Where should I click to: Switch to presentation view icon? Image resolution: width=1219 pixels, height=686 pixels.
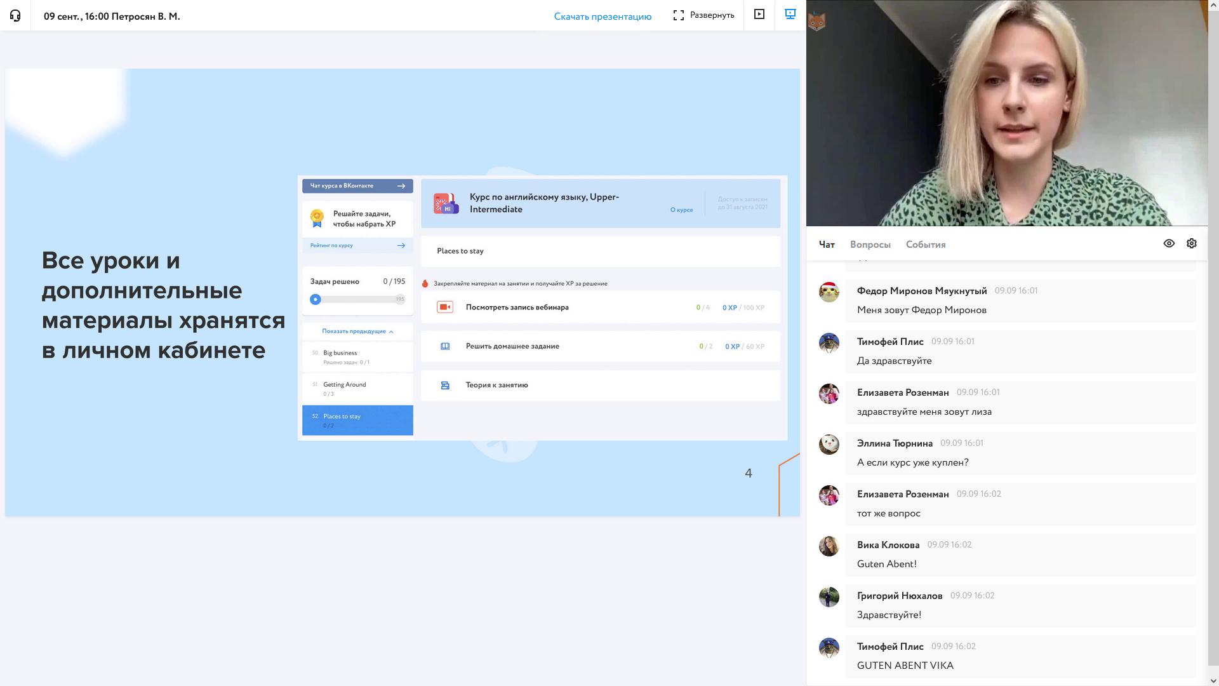coord(790,14)
